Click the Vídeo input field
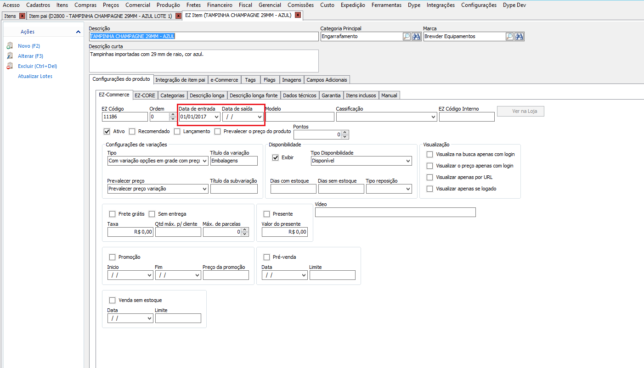 (x=395, y=212)
